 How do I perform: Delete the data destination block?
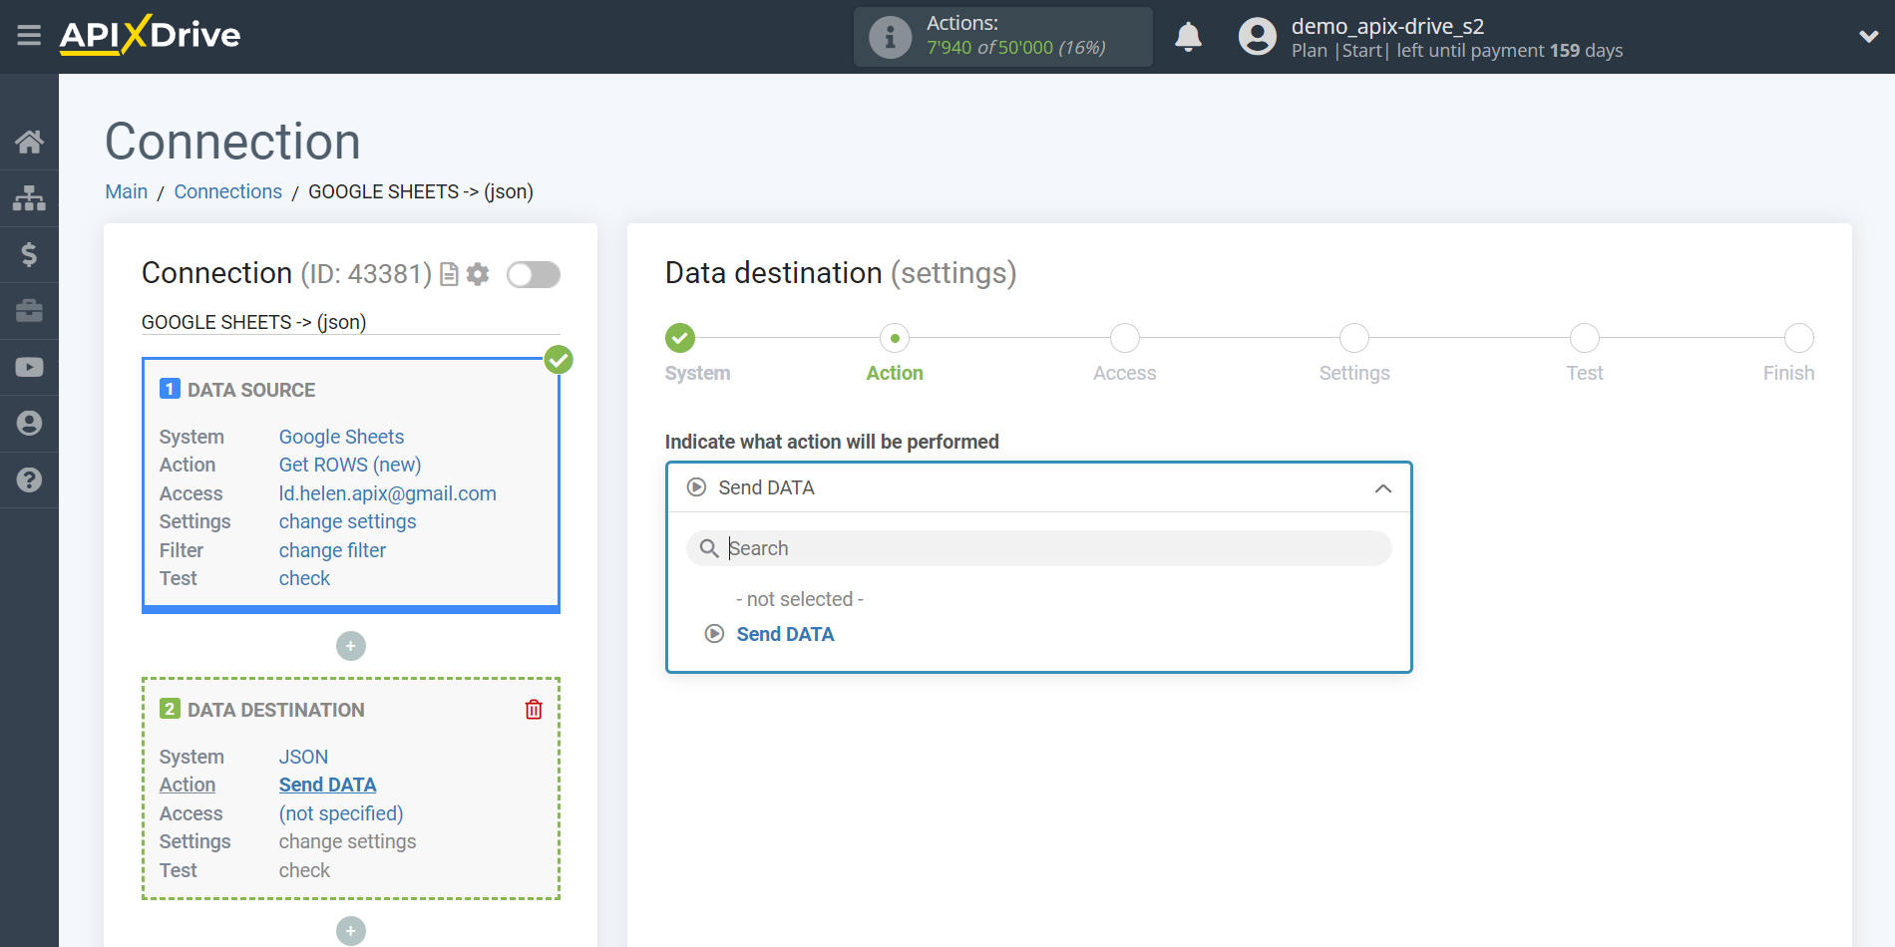point(534,710)
